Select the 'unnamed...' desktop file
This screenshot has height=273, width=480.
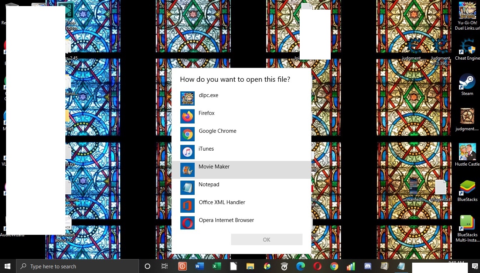(414, 190)
